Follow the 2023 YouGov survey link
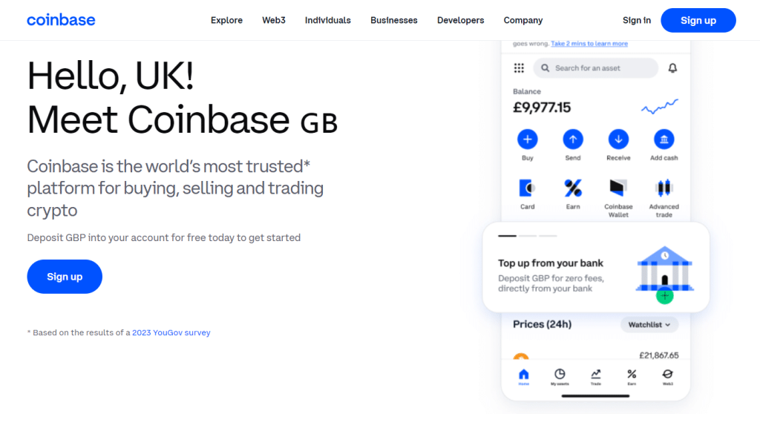This screenshot has height=434, width=760. coord(171,332)
